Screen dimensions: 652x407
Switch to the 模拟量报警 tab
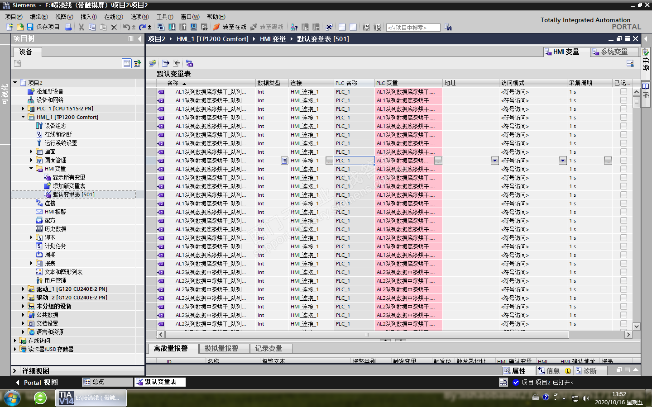[225, 349]
